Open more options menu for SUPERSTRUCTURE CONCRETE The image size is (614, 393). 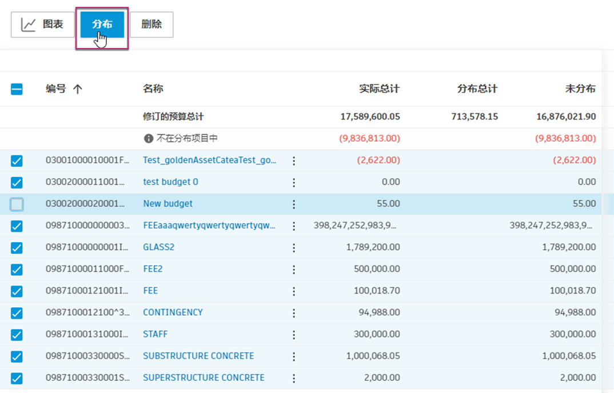[x=294, y=378]
